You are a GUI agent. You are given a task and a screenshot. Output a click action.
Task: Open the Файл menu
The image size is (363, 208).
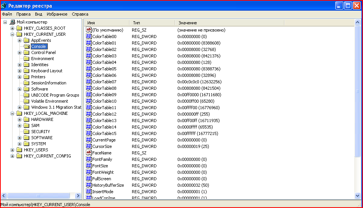click(7, 14)
